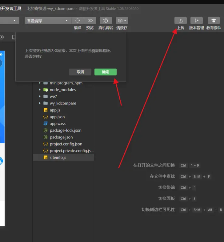Click the project.config.json braces icon
224x242 pixels.
pyautogui.click(x=46, y=144)
